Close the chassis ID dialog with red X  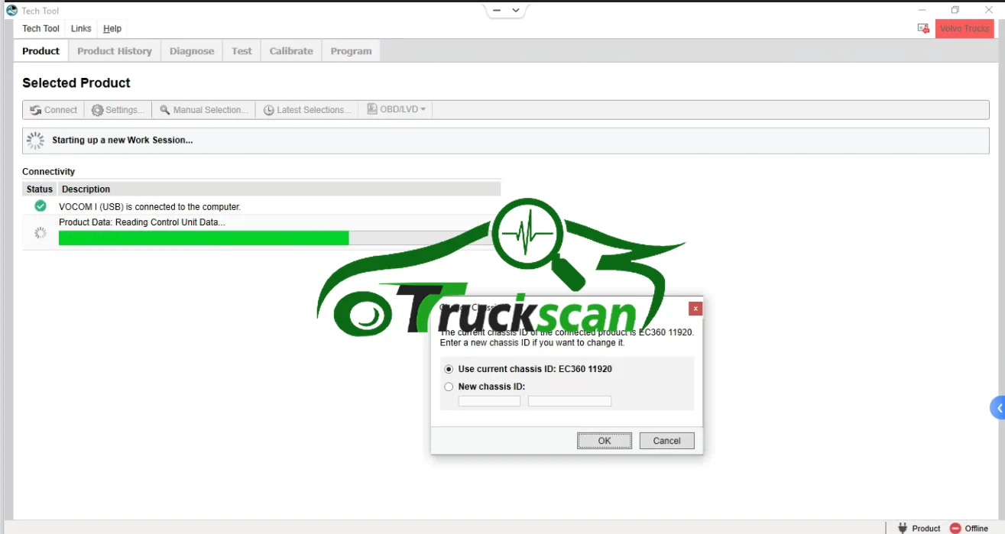click(695, 309)
